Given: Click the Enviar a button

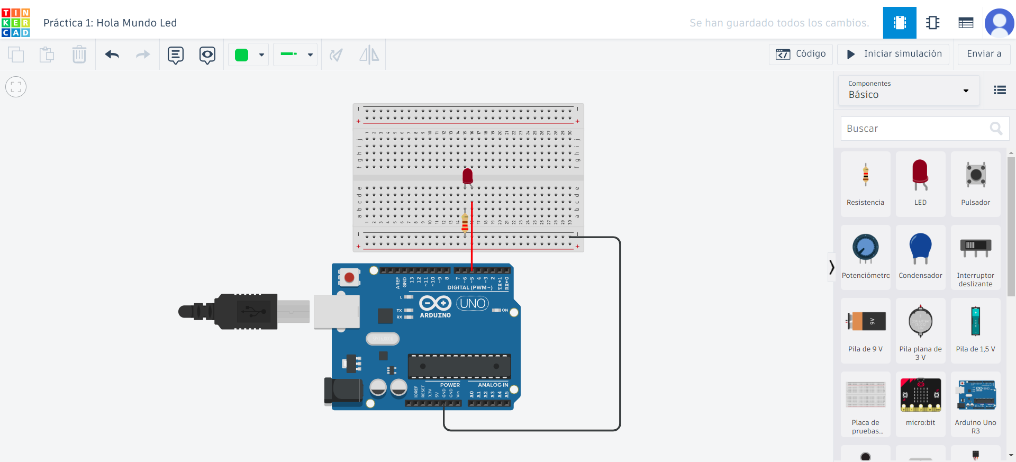Looking at the screenshot, I should (x=984, y=54).
